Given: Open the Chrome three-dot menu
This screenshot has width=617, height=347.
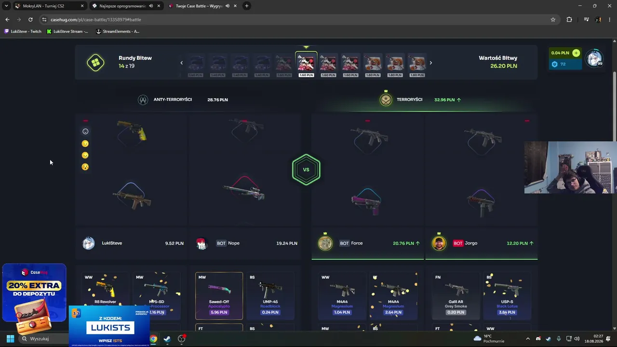Looking at the screenshot, I should (609, 20).
